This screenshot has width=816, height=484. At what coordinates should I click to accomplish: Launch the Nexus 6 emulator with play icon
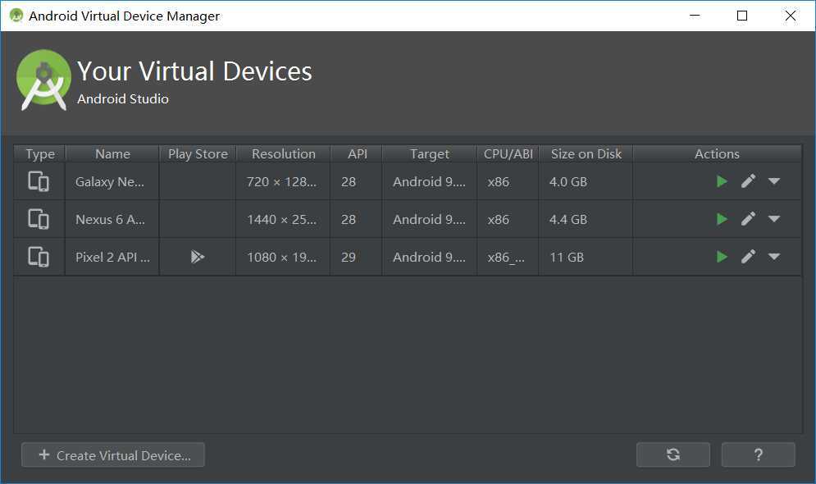(x=722, y=219)
